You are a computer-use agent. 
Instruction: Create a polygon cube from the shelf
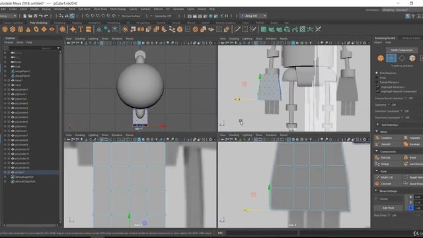pos(13,29)
